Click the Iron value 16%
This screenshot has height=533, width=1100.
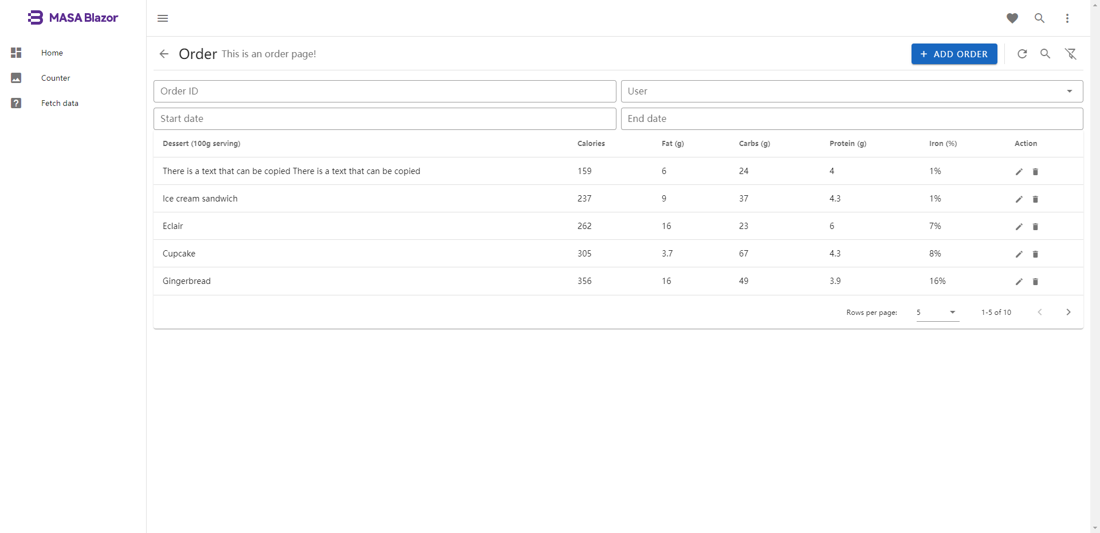[937, 281]
